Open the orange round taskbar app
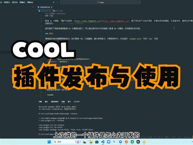 click(126, 142)
